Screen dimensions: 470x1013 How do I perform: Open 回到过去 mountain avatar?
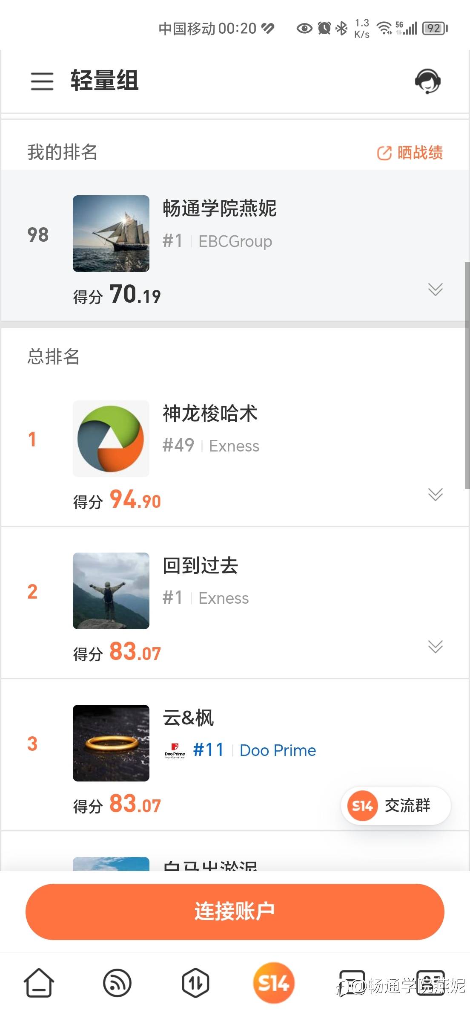pyautogui.click(x=111, y=591)
